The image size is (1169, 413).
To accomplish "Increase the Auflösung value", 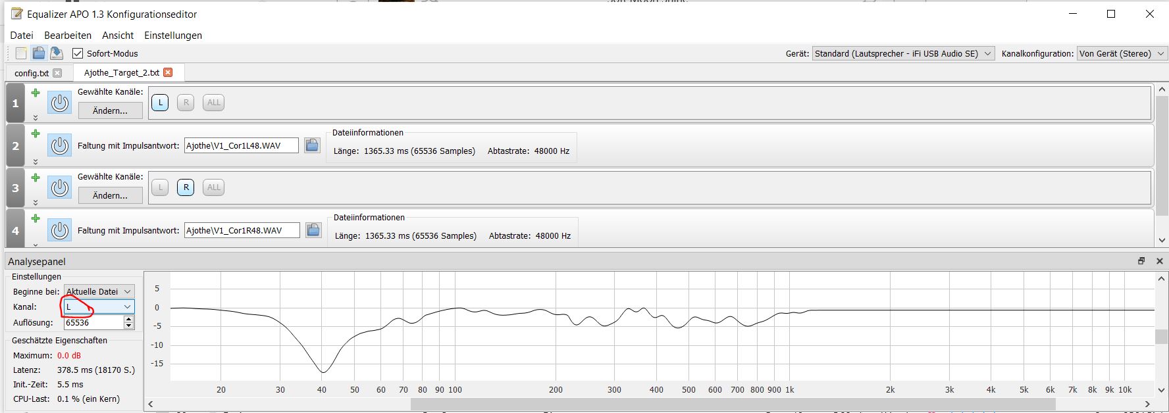I will point(129,319).
